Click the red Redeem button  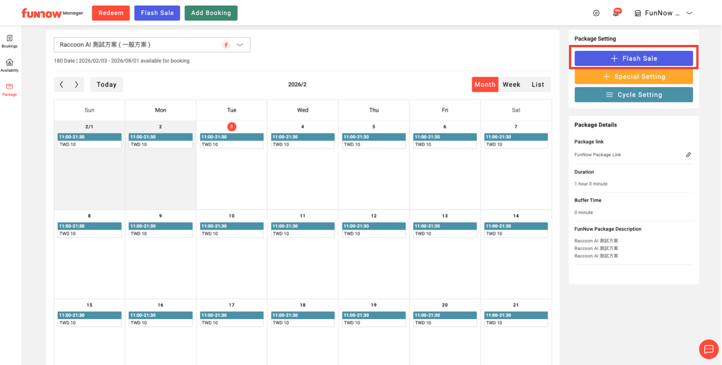click(111, 13)
